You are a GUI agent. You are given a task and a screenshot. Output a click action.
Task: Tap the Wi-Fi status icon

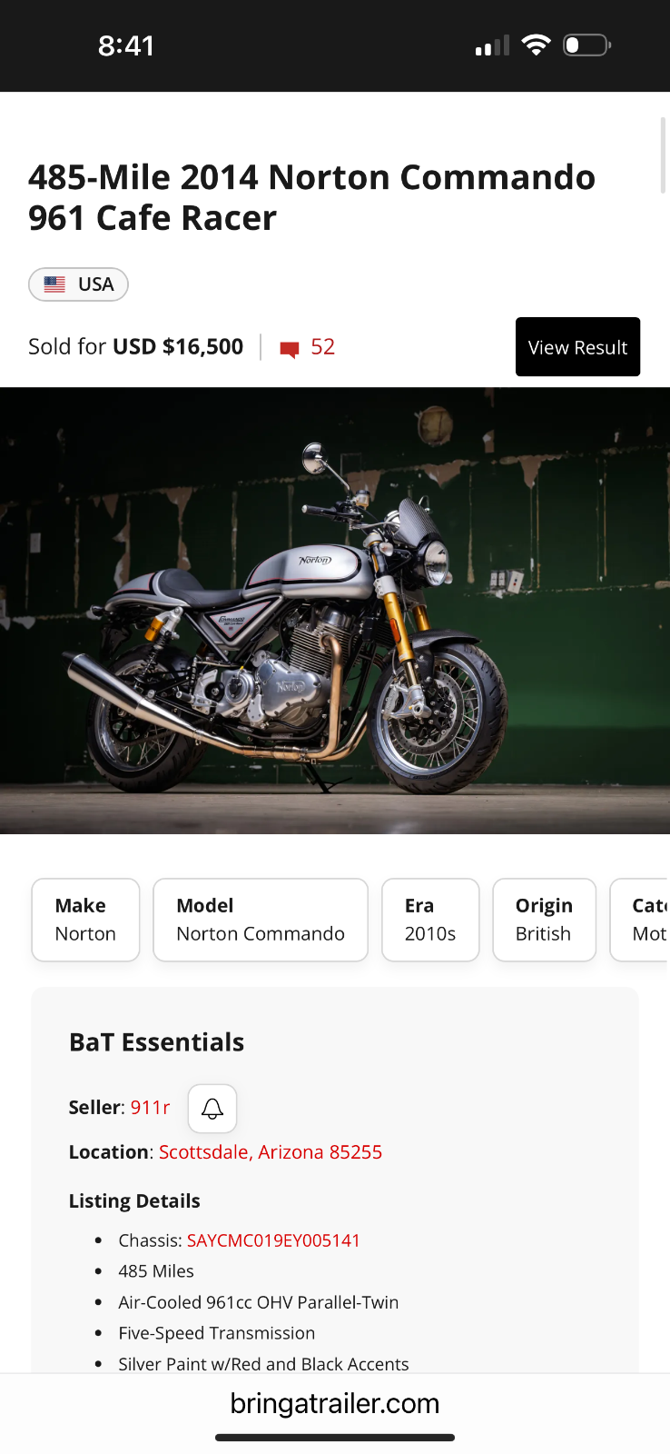coord(537,45)
